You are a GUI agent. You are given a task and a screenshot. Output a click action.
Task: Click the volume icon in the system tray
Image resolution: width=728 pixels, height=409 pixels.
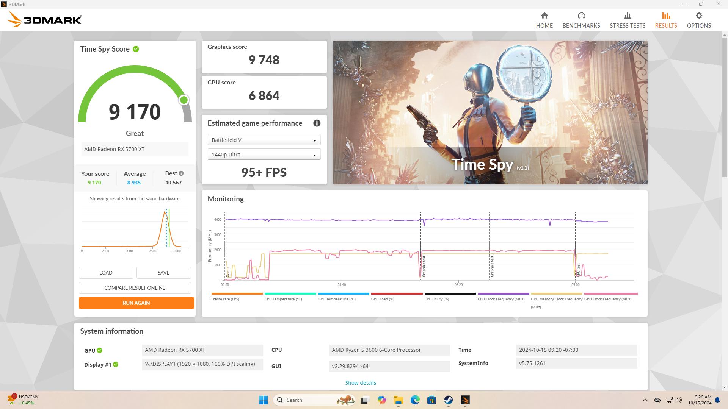tap(679, 400)
